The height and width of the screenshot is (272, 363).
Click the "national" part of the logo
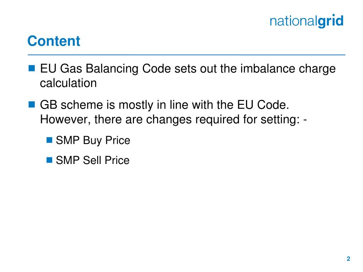[x=294, y=21]
